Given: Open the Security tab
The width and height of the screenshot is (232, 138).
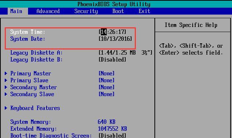Looking at the screenshot, I should pyautogui.click(x=86, y=11).
